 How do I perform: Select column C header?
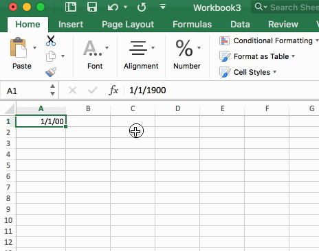pos(133,108)
